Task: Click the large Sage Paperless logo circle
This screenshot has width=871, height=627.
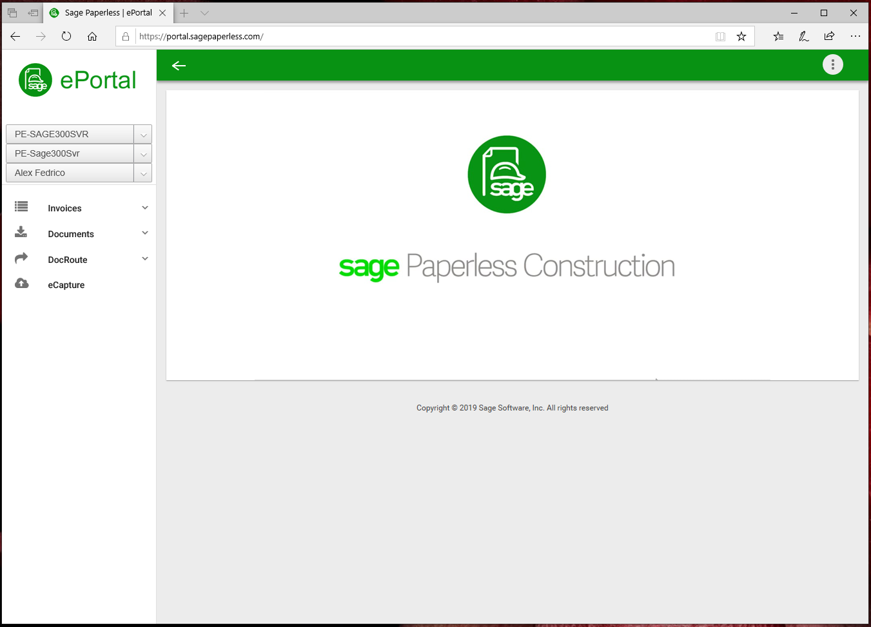Action: point(507,174)
